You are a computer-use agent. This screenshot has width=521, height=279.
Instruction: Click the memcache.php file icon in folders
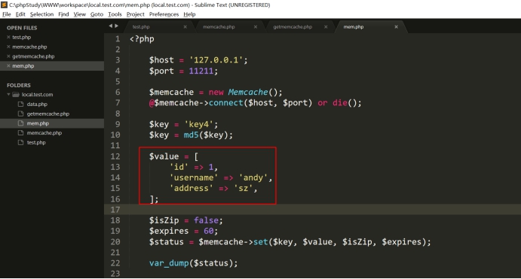20,133
